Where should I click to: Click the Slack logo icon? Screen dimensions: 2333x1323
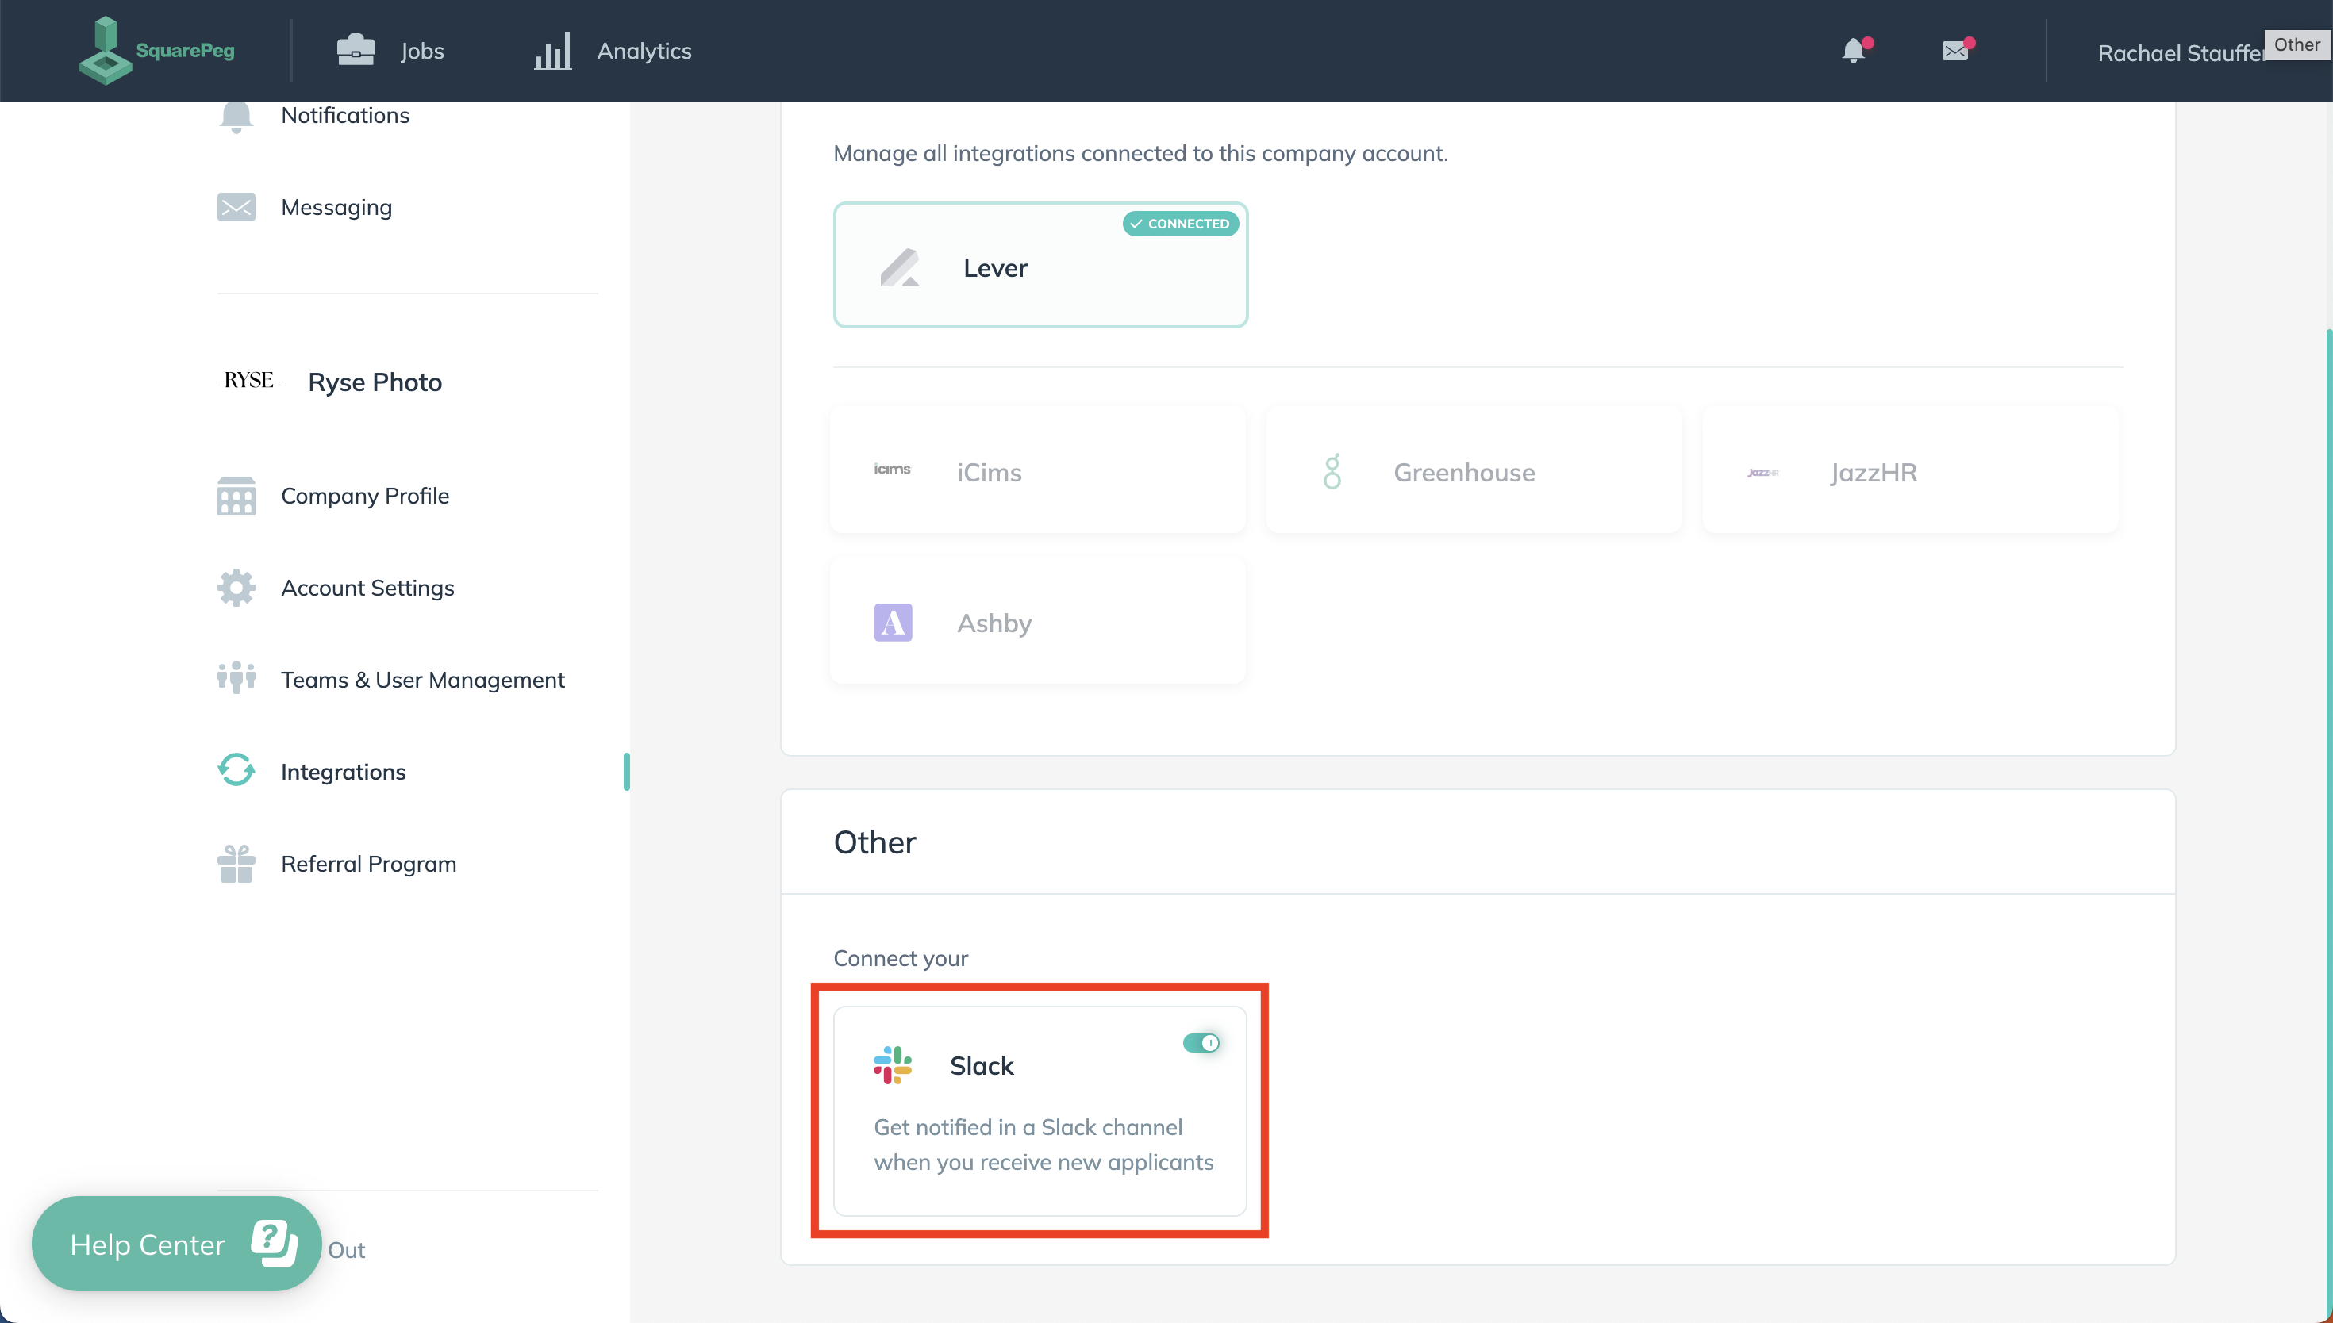coord(893,1065)
